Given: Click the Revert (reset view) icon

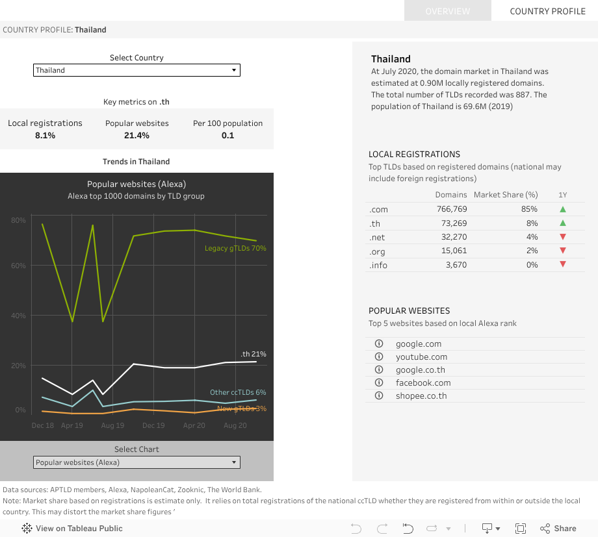Looking at the screenshot, I should tap(408, 529).
